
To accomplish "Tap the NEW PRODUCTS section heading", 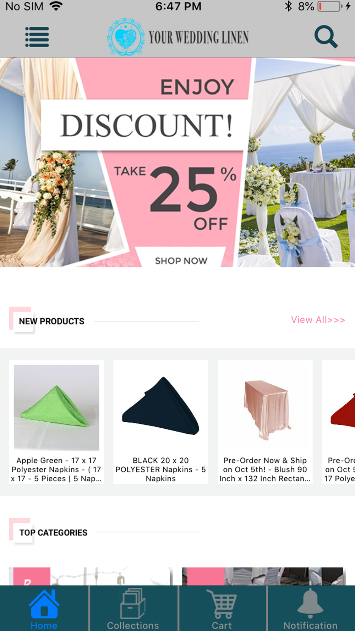I will [51, 321].
